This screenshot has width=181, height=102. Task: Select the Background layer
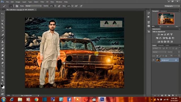pyautogui.click(x=167, y=60)
